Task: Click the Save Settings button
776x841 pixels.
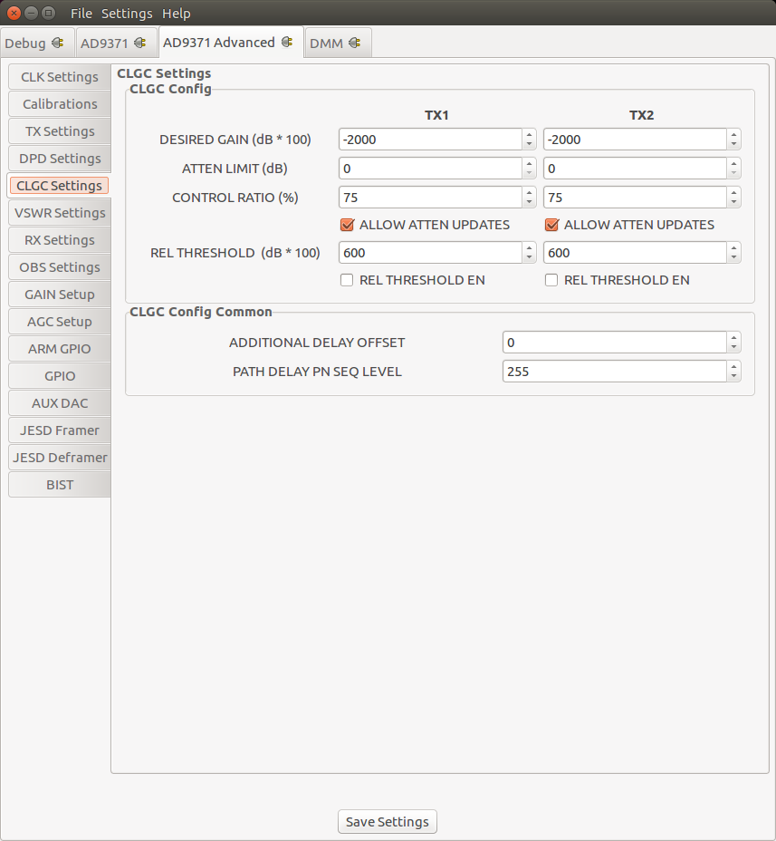Action: [387, 821]
